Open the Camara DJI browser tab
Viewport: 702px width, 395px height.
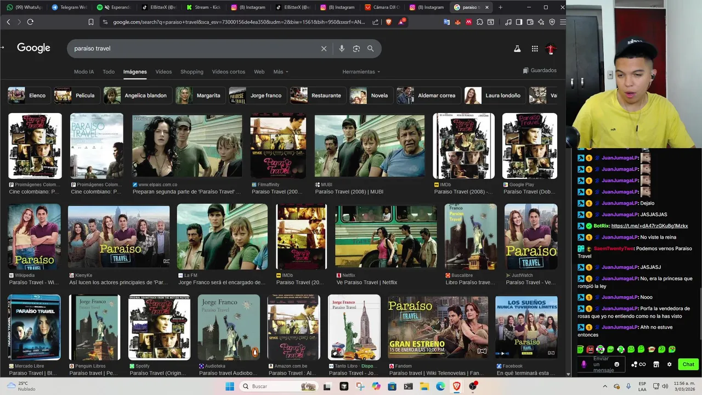point(382,7)
